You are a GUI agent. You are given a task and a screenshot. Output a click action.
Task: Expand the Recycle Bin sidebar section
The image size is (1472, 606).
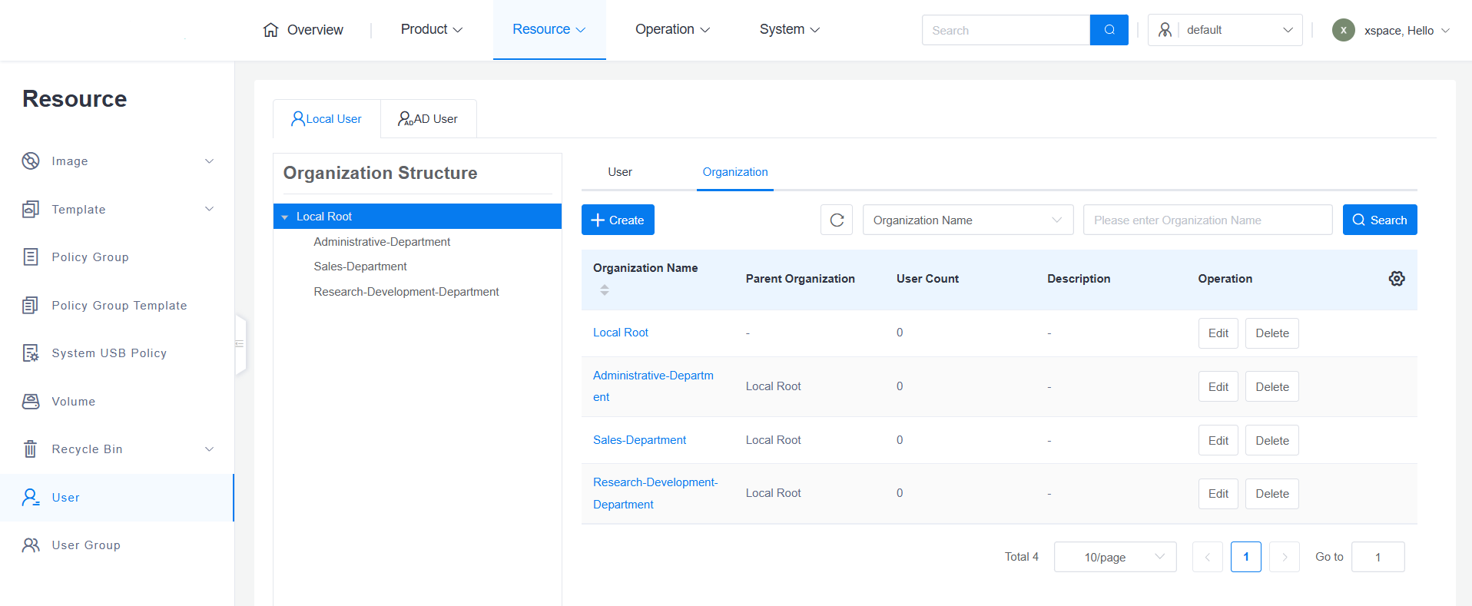point(209,449)
